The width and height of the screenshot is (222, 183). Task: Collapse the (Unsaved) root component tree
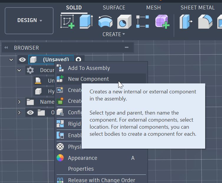coord(11,60)
